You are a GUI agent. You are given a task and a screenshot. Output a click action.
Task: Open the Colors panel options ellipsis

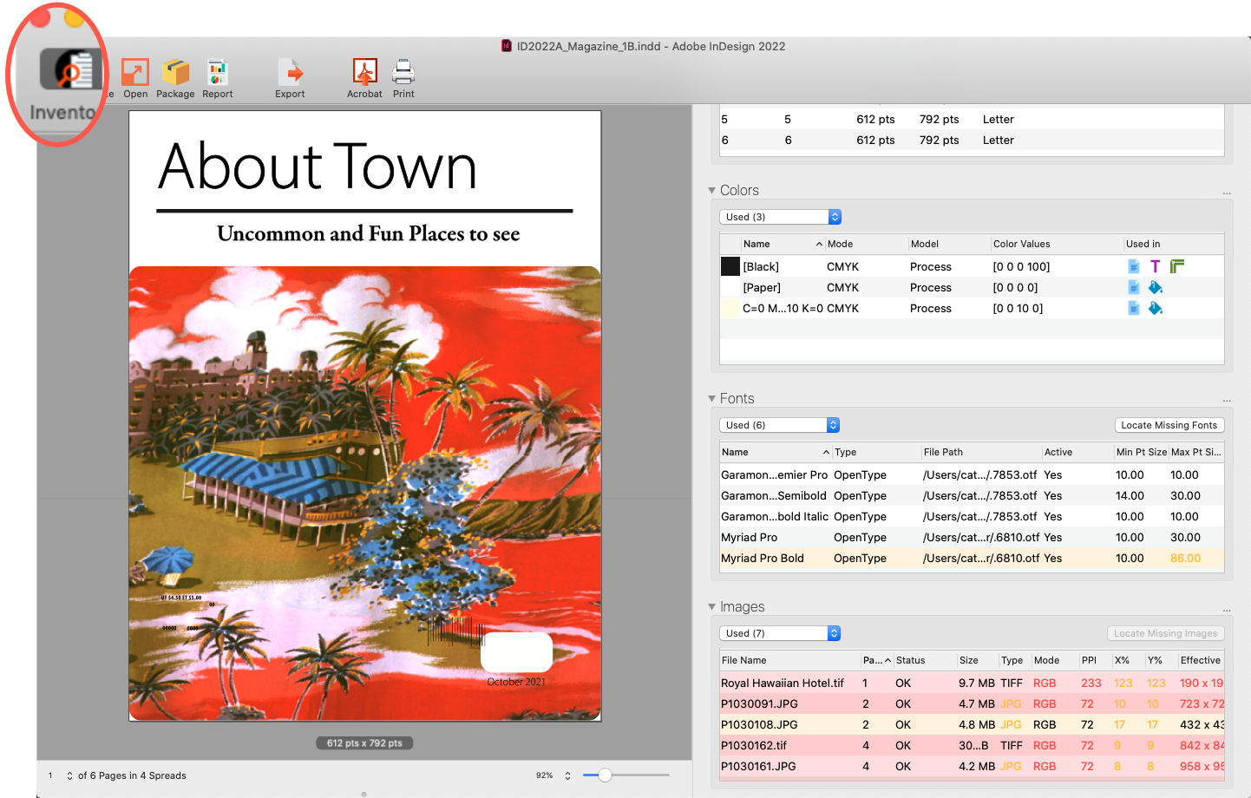1227,193
